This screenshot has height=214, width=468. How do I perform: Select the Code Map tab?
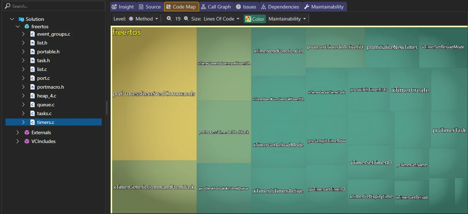click(181, 7)
